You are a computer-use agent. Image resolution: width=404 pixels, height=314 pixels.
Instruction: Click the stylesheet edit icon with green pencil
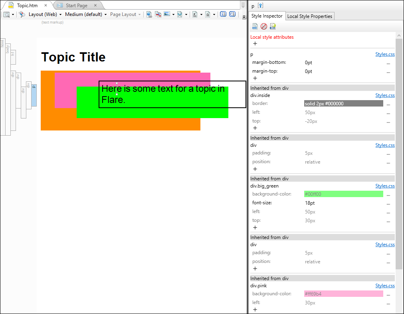[273, 26]
